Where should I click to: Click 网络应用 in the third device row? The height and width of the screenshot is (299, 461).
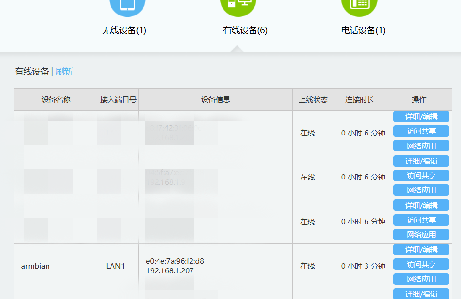[421, 235]
